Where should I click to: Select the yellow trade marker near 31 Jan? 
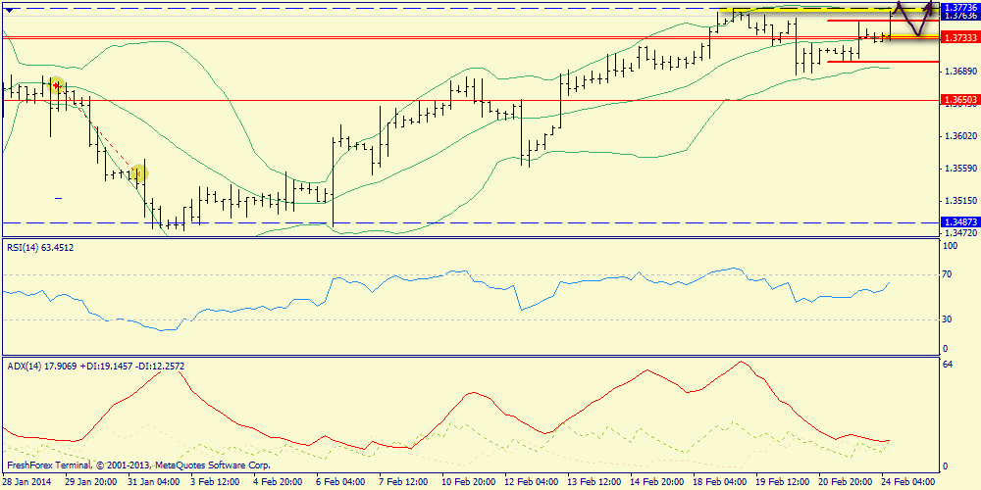point(138,173)
